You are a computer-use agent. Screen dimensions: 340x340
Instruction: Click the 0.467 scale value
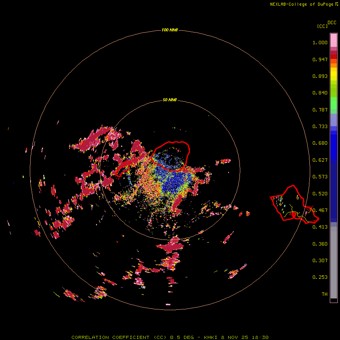coord(320,210)
